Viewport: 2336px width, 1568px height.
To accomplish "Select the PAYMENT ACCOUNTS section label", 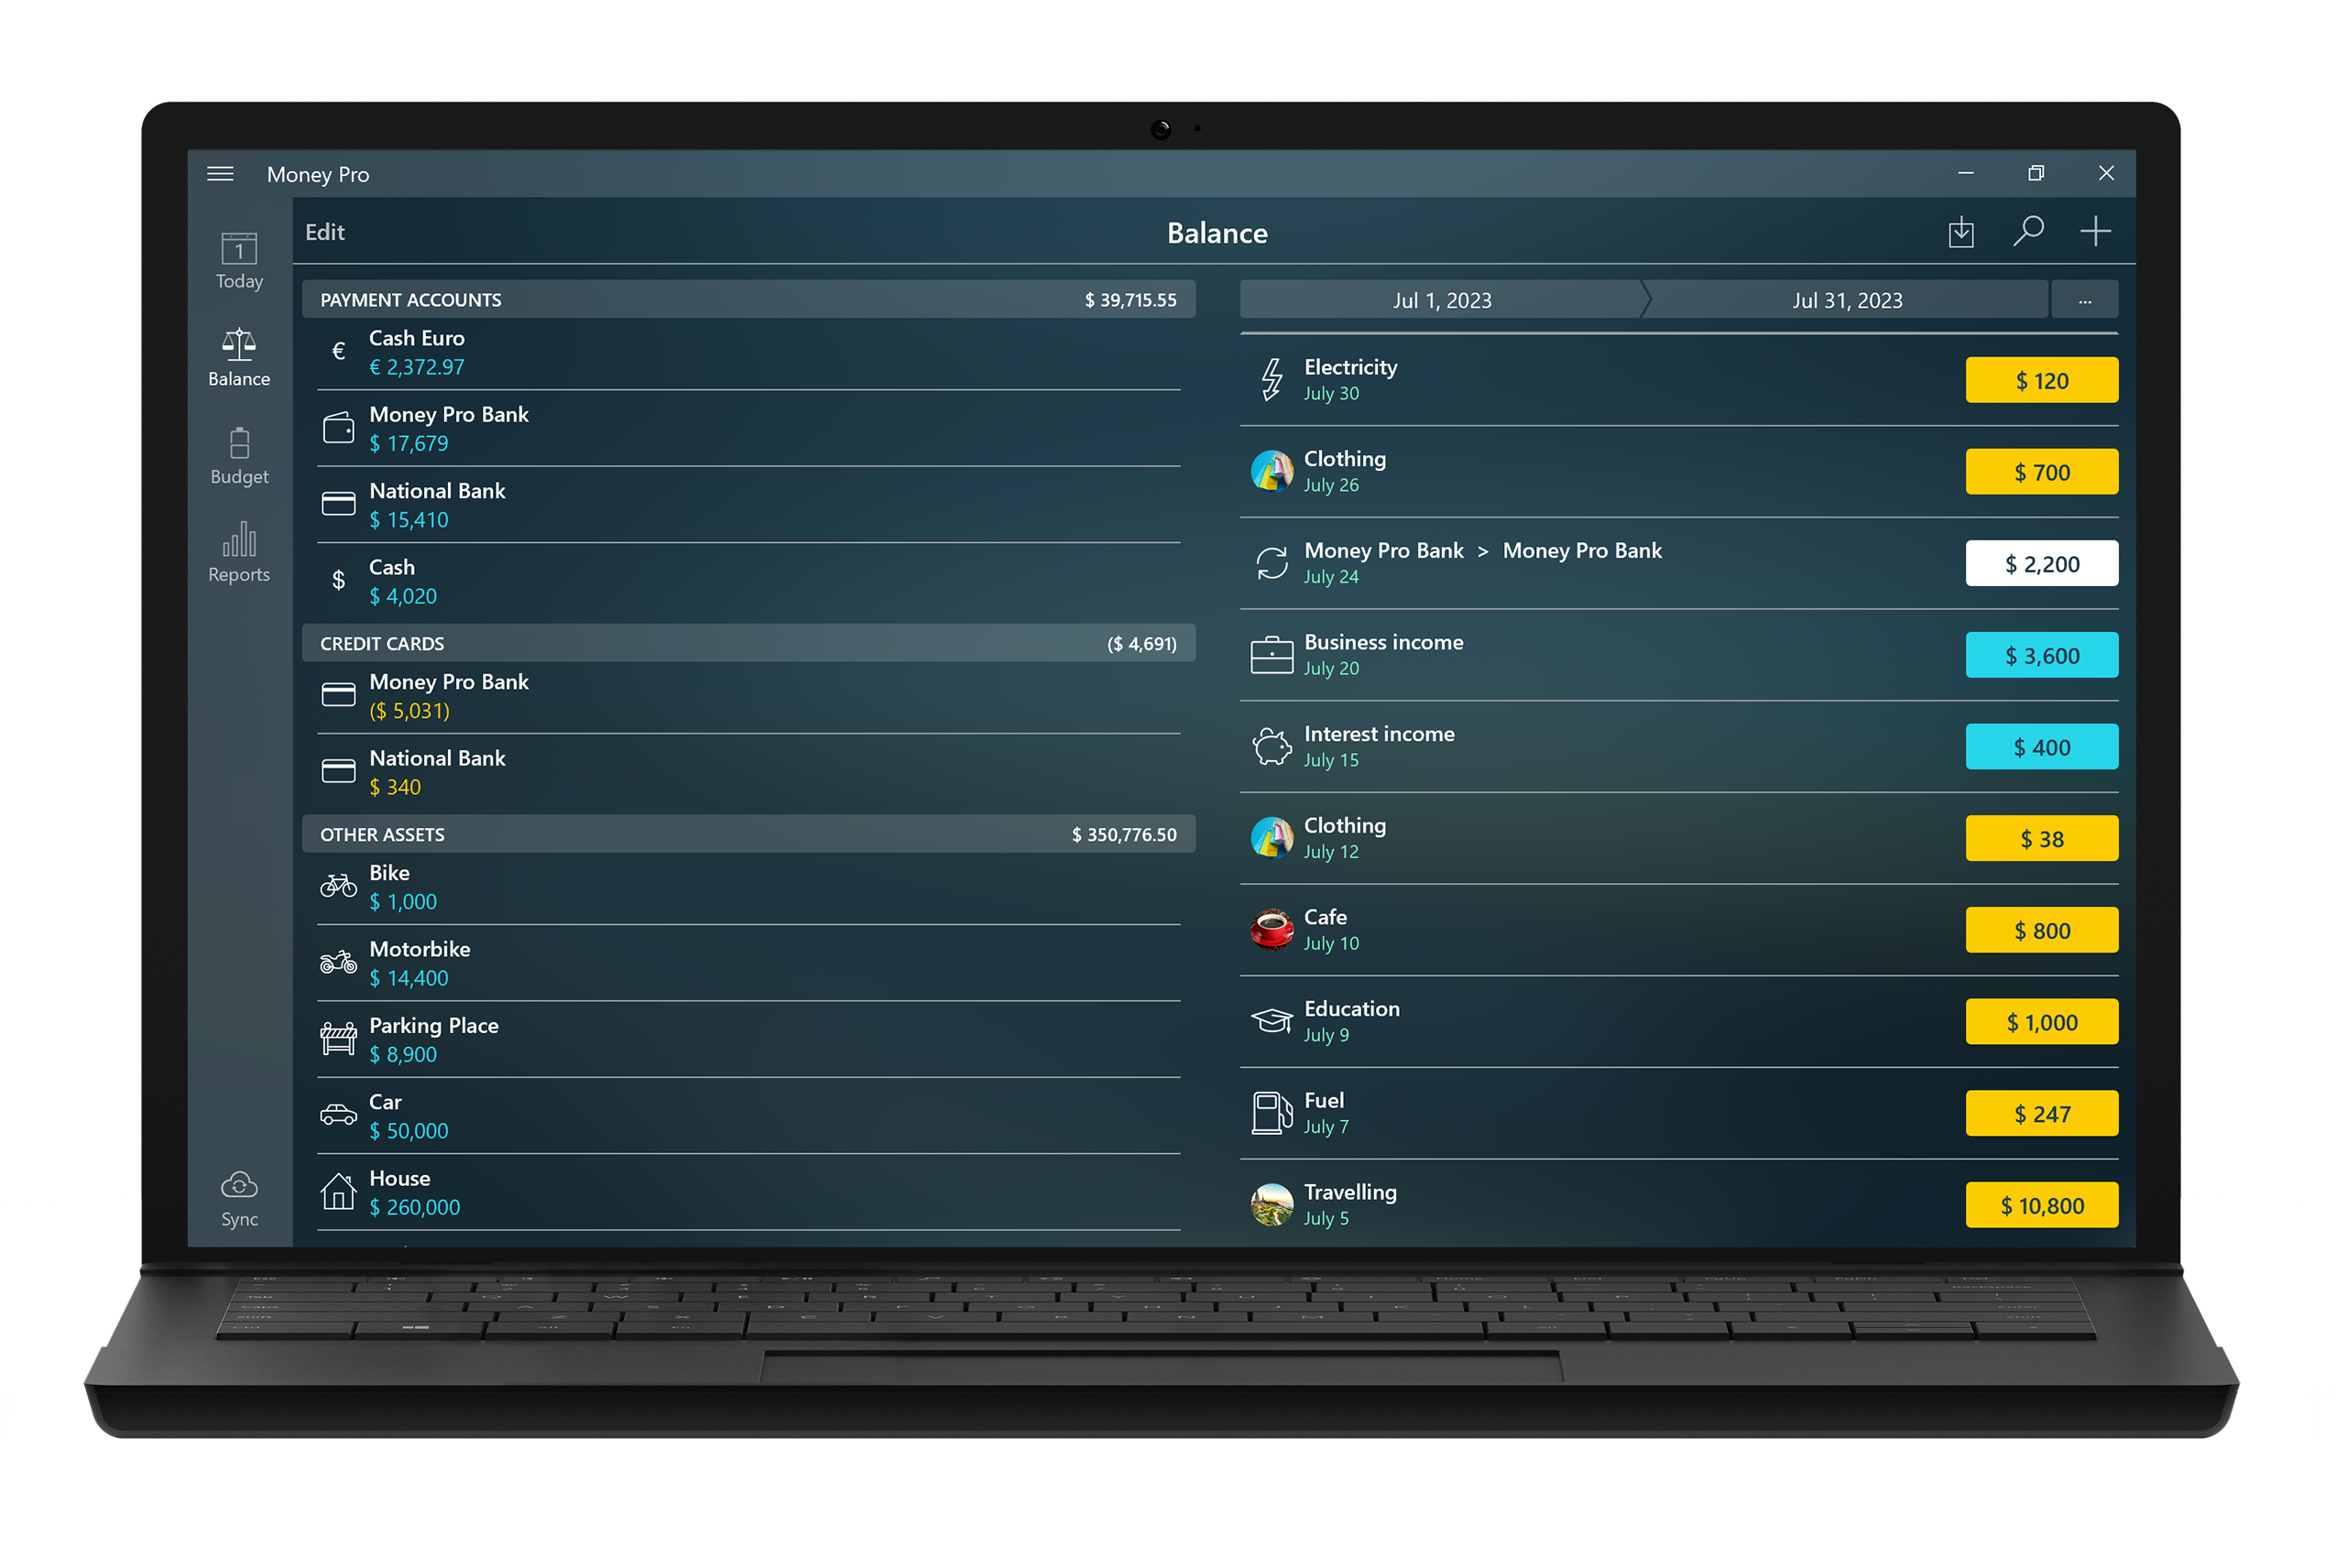I will click(411, 299).
